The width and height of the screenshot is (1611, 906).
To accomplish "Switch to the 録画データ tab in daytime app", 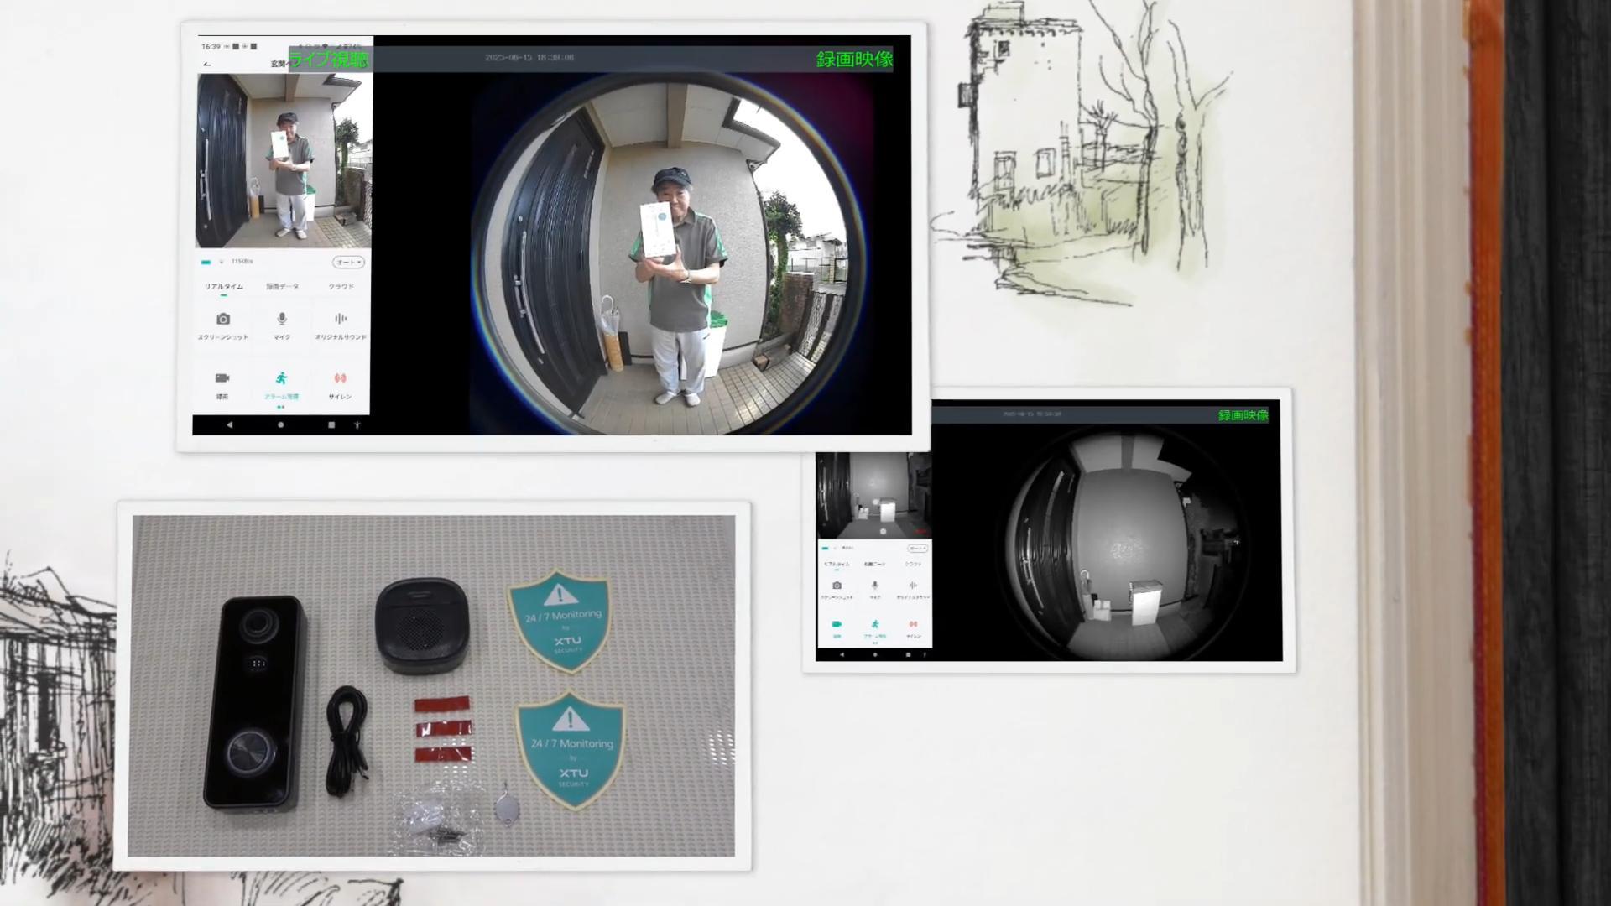I will 282,287.
